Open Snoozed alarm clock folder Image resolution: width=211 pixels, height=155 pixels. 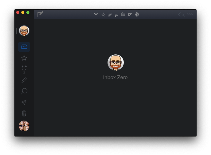click(x=24, y=68)
